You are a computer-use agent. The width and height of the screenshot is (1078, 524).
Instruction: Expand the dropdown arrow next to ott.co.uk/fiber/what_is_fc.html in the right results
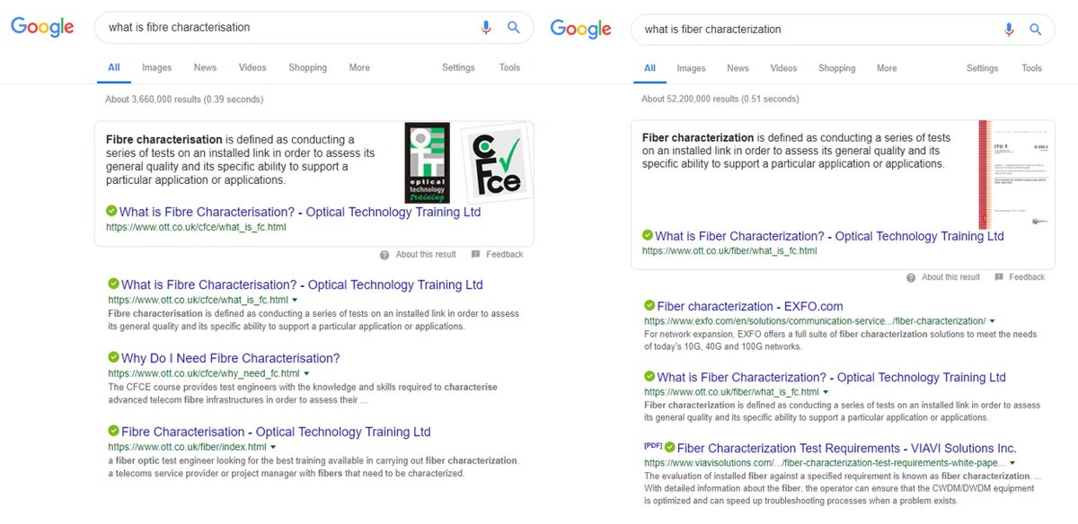[826, 392]
